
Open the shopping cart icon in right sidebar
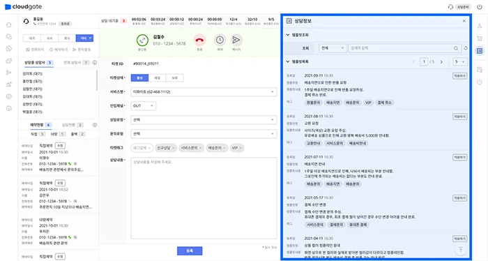[480, 38]
